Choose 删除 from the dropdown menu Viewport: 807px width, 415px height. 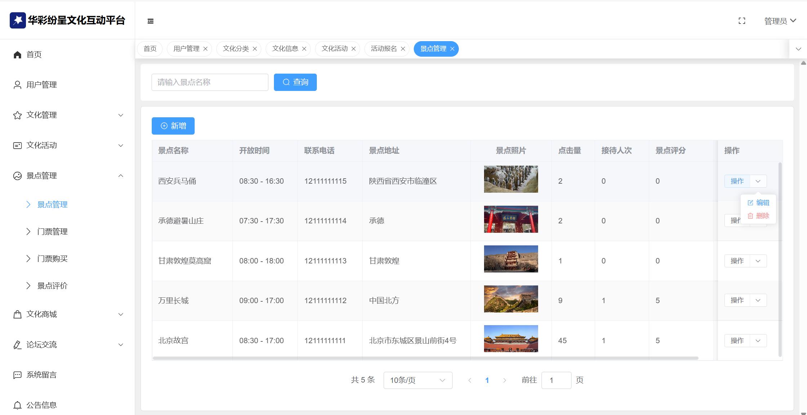click(759, 216)
